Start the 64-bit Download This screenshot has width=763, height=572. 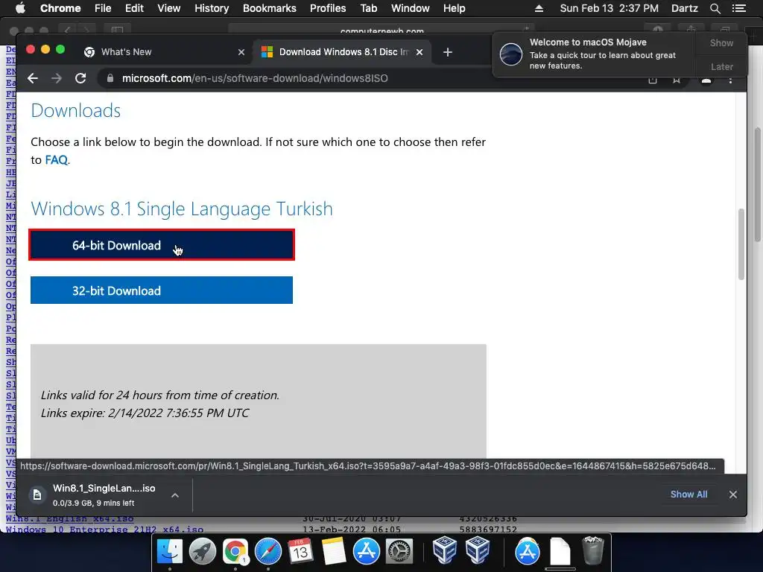[162, 244]
